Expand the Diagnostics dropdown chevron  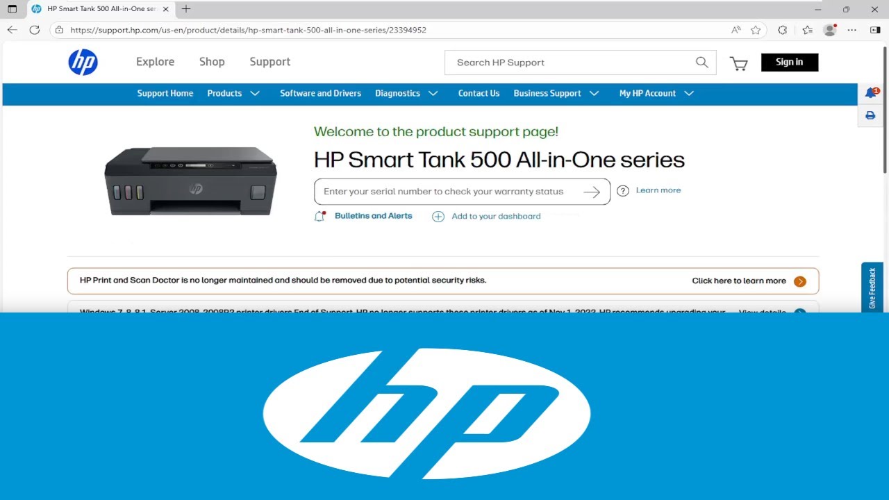click(x=433, y=94)
